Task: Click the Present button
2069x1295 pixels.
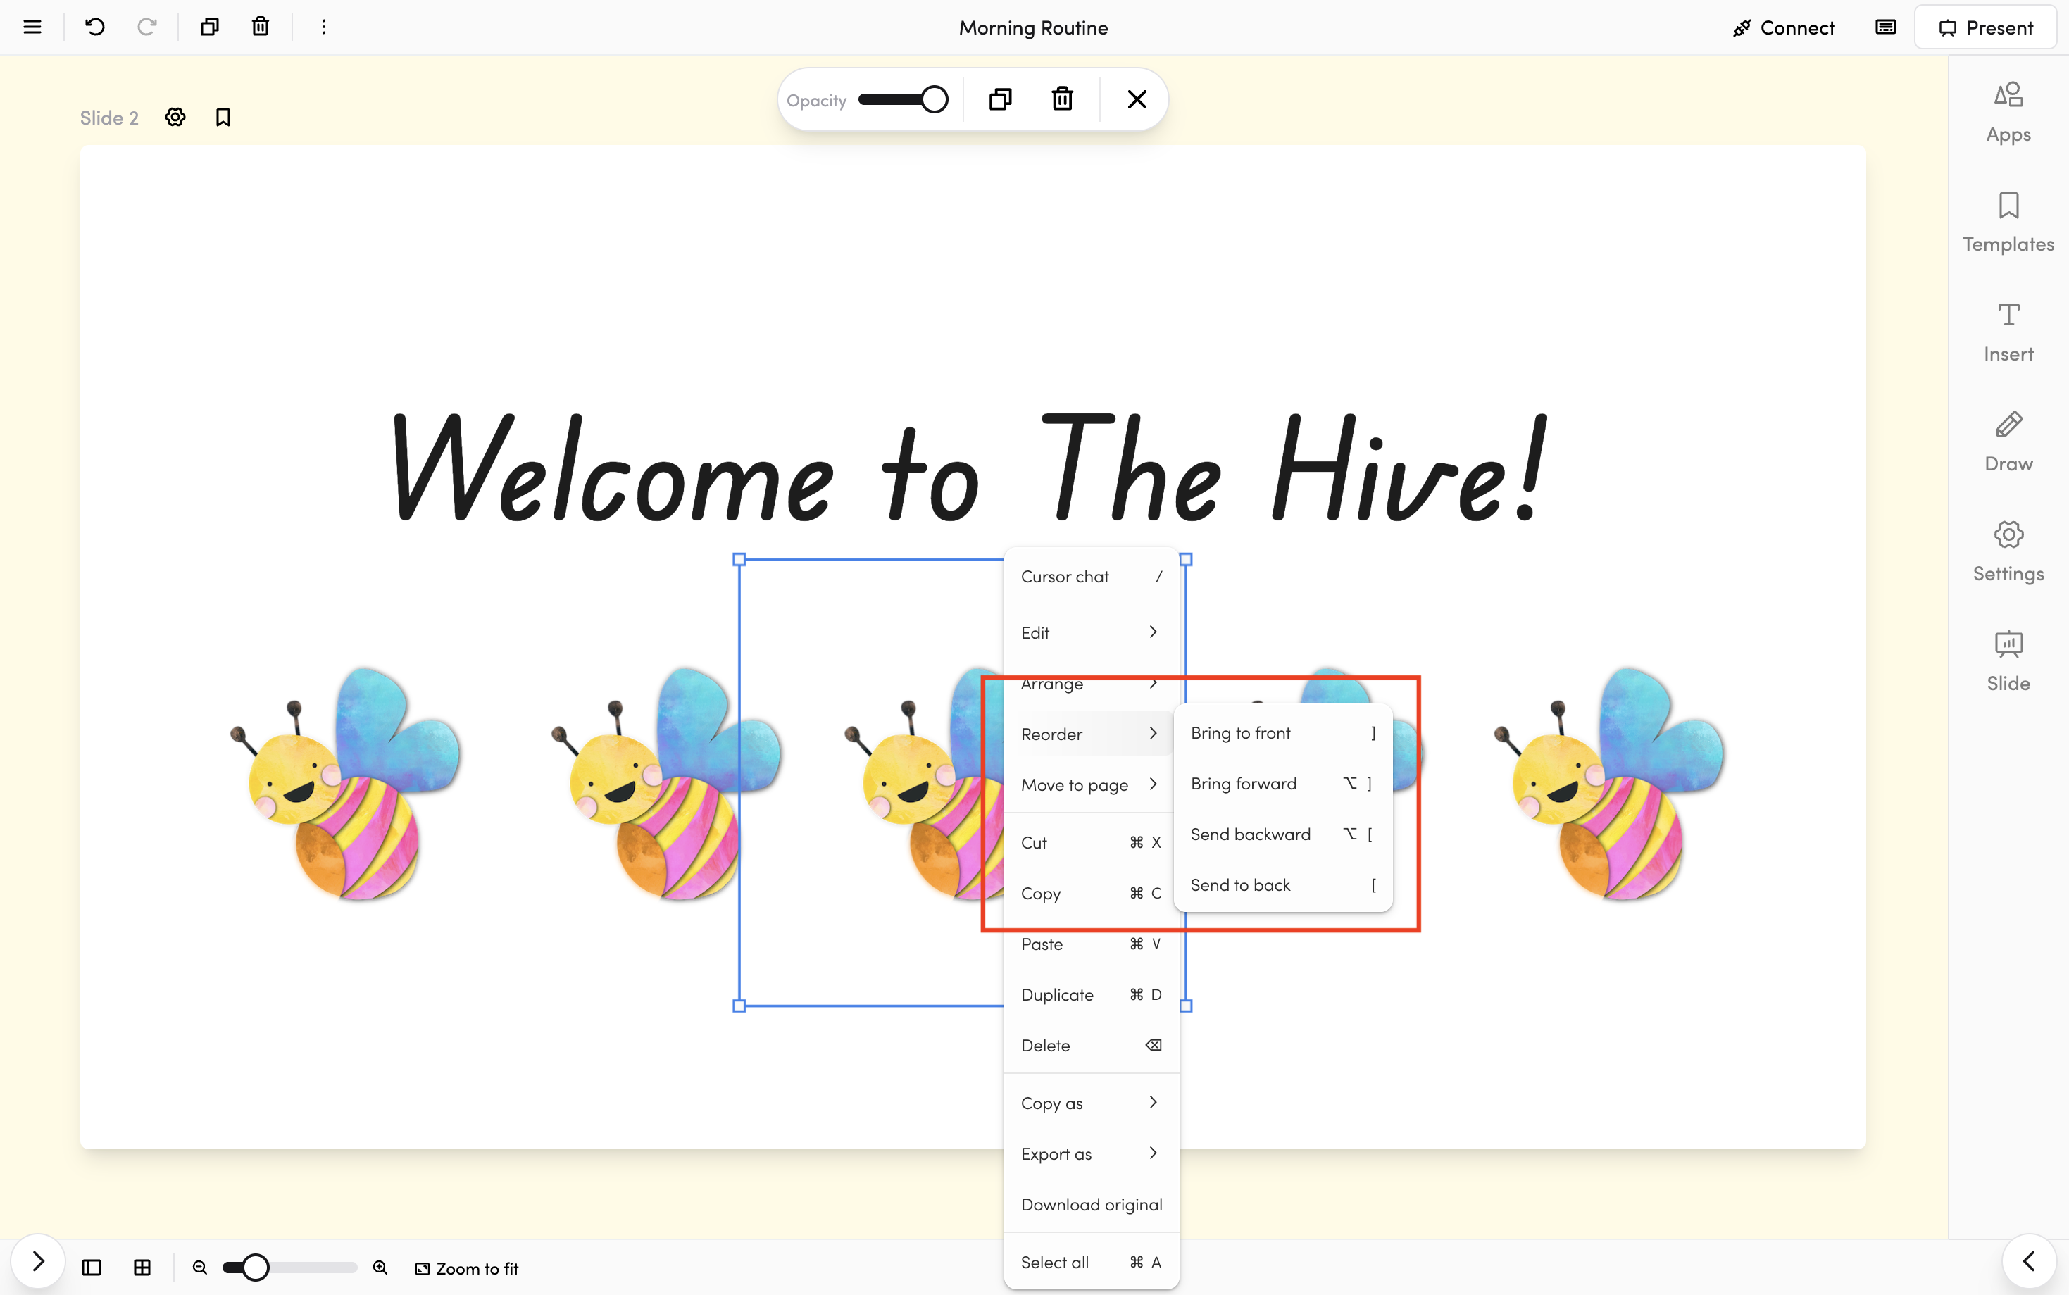Action: pyautogui.click(x=1985, y=27)
